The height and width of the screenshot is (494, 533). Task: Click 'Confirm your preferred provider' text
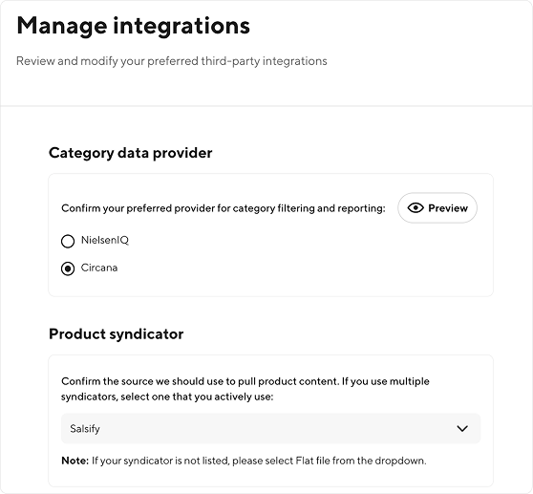click(x=224, y=208)
